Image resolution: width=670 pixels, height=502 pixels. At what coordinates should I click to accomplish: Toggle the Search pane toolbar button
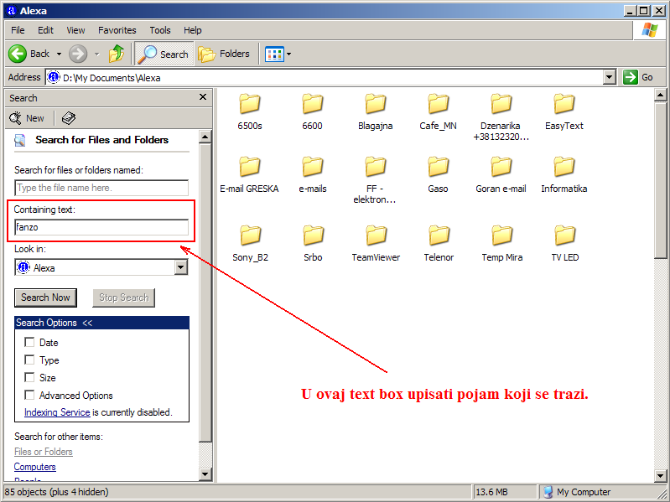tap(164, 54)
